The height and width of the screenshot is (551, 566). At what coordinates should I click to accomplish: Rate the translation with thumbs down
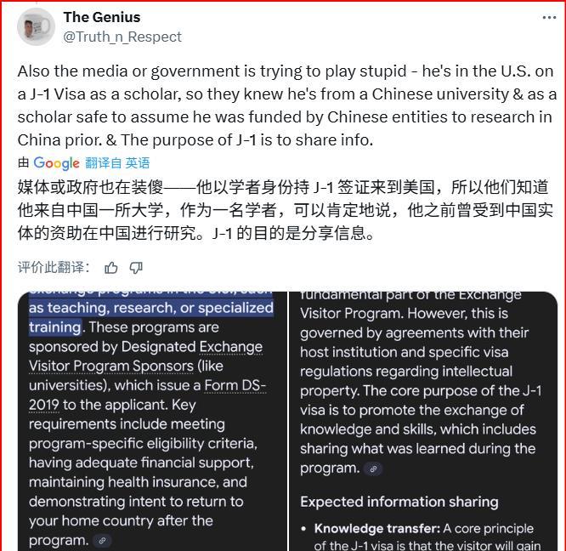click(x=136, y=268)
